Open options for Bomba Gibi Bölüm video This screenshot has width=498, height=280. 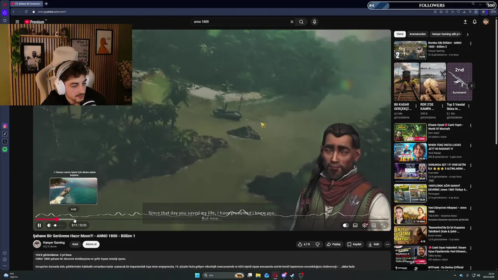pyautogui.click(x=471, y=44)
